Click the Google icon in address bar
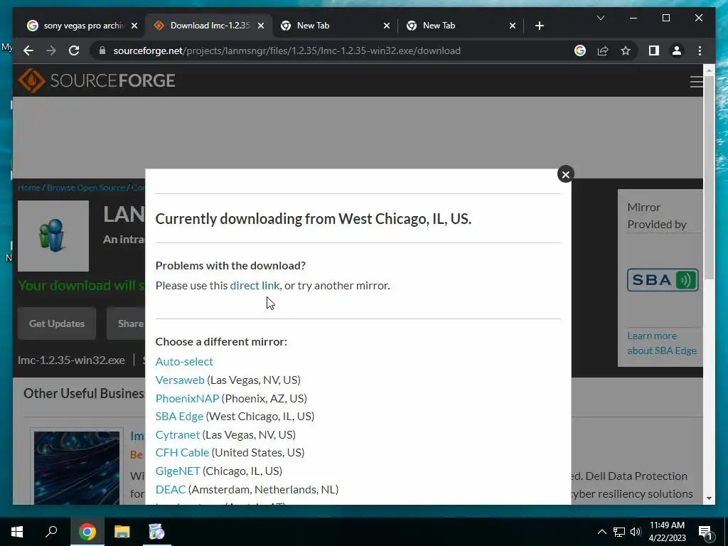This screenshot has height=546, width=728. pos(580,50)
